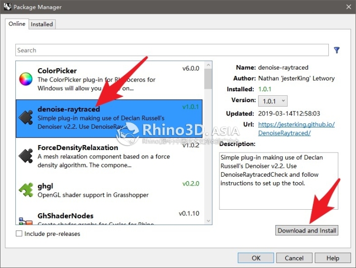Click the v0.1.10 version label

tap(189, 213)
